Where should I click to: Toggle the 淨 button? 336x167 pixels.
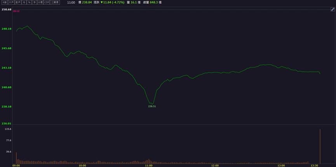34,2
